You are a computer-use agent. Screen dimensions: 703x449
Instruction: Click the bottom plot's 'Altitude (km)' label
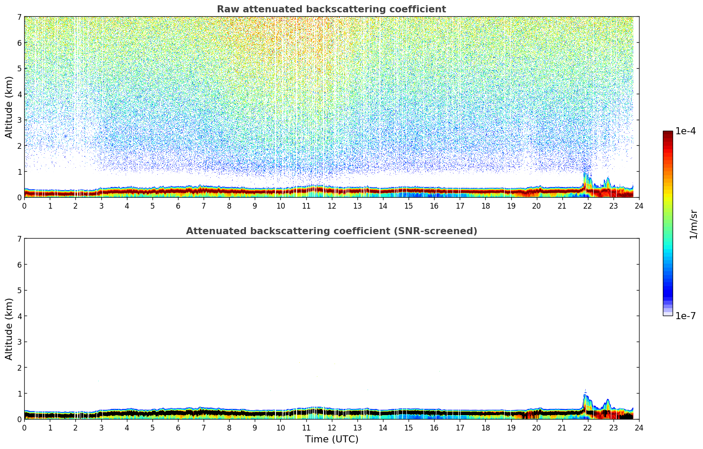pos(9,329)
